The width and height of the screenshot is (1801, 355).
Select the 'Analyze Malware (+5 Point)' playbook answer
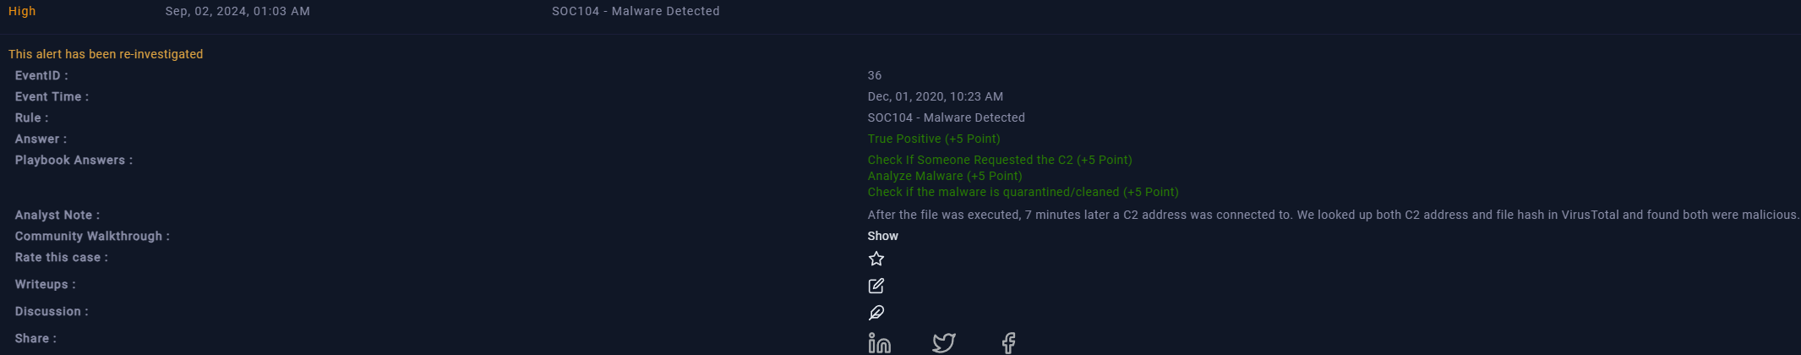click(x=944, y=176)
